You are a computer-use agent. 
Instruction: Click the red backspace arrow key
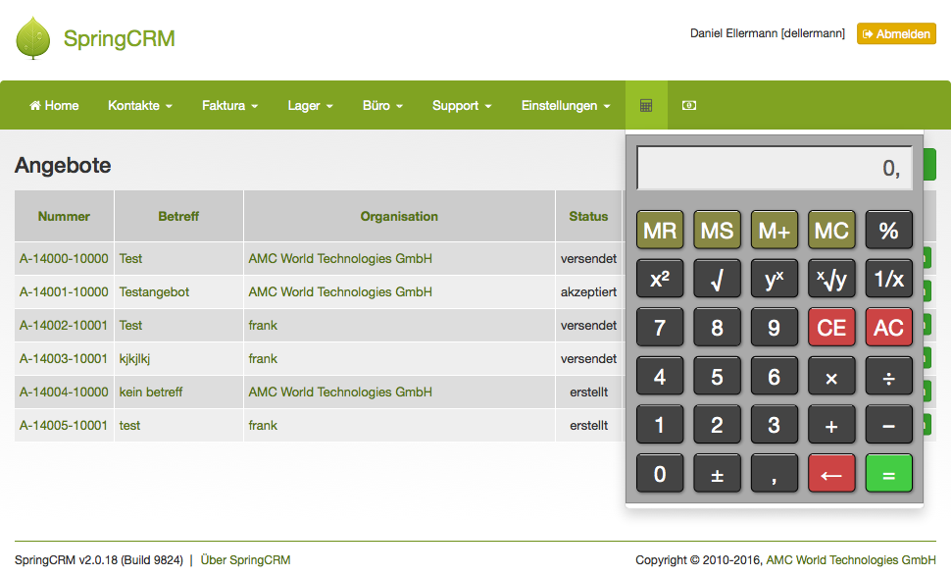tap(831, 473)
